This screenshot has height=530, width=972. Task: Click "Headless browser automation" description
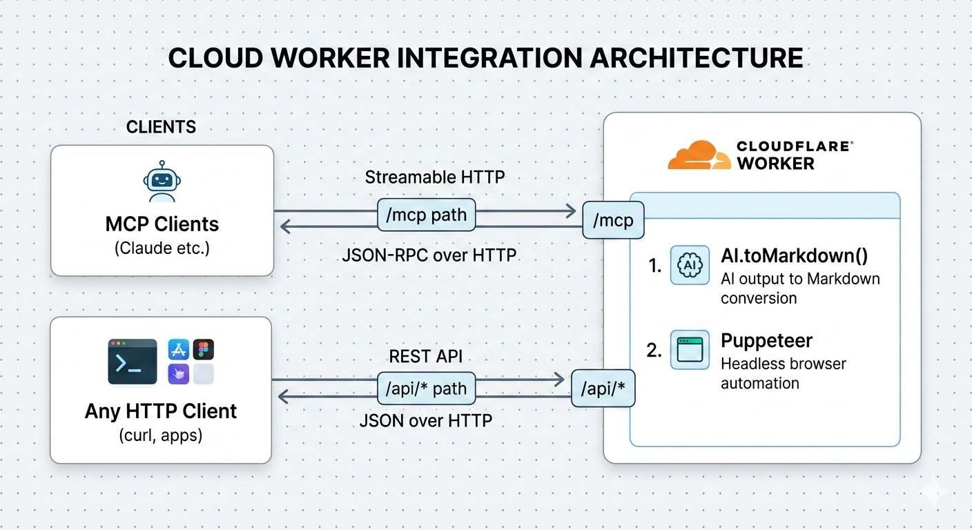click(784, 373)
